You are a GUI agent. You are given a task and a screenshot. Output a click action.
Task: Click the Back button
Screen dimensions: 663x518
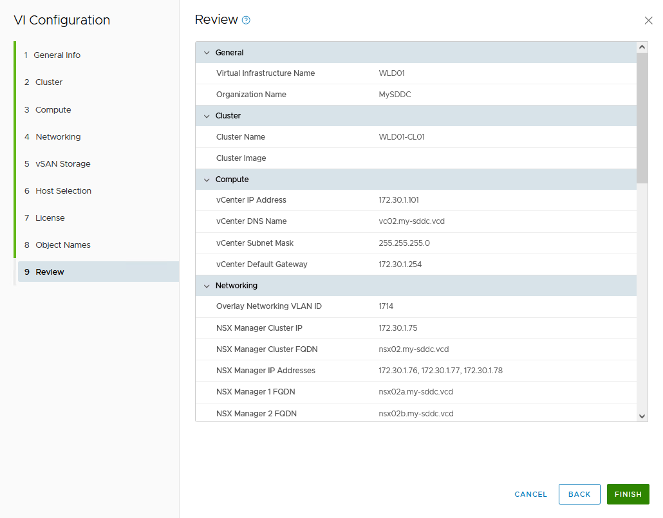[x=579, y=494]
